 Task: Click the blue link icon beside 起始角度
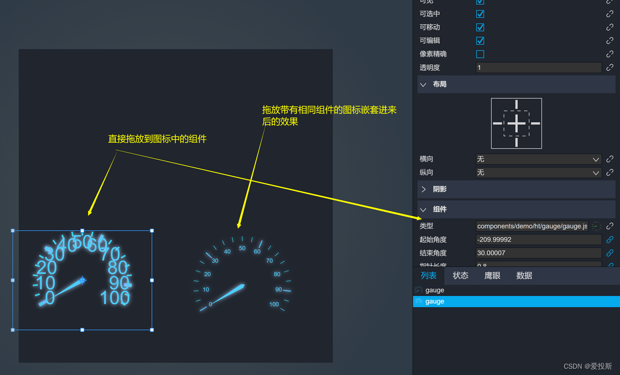609,240
